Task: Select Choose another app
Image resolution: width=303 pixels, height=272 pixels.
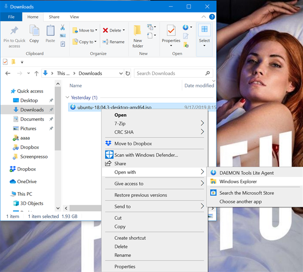Action: click(255, 201)
